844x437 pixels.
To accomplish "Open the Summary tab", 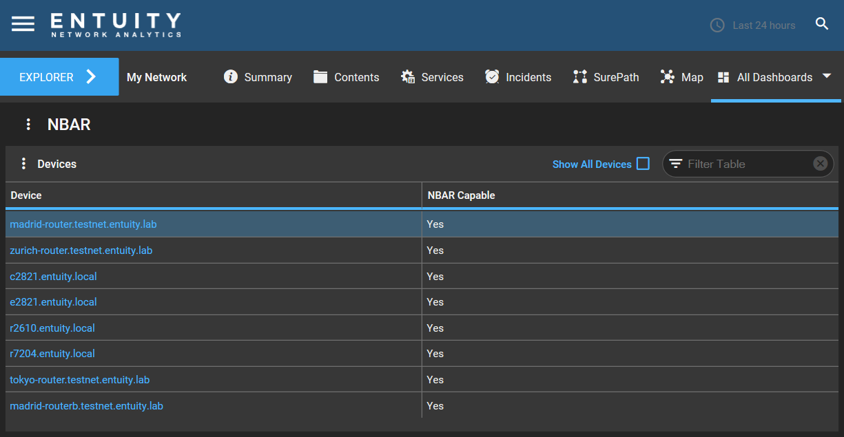I will 258,77.
